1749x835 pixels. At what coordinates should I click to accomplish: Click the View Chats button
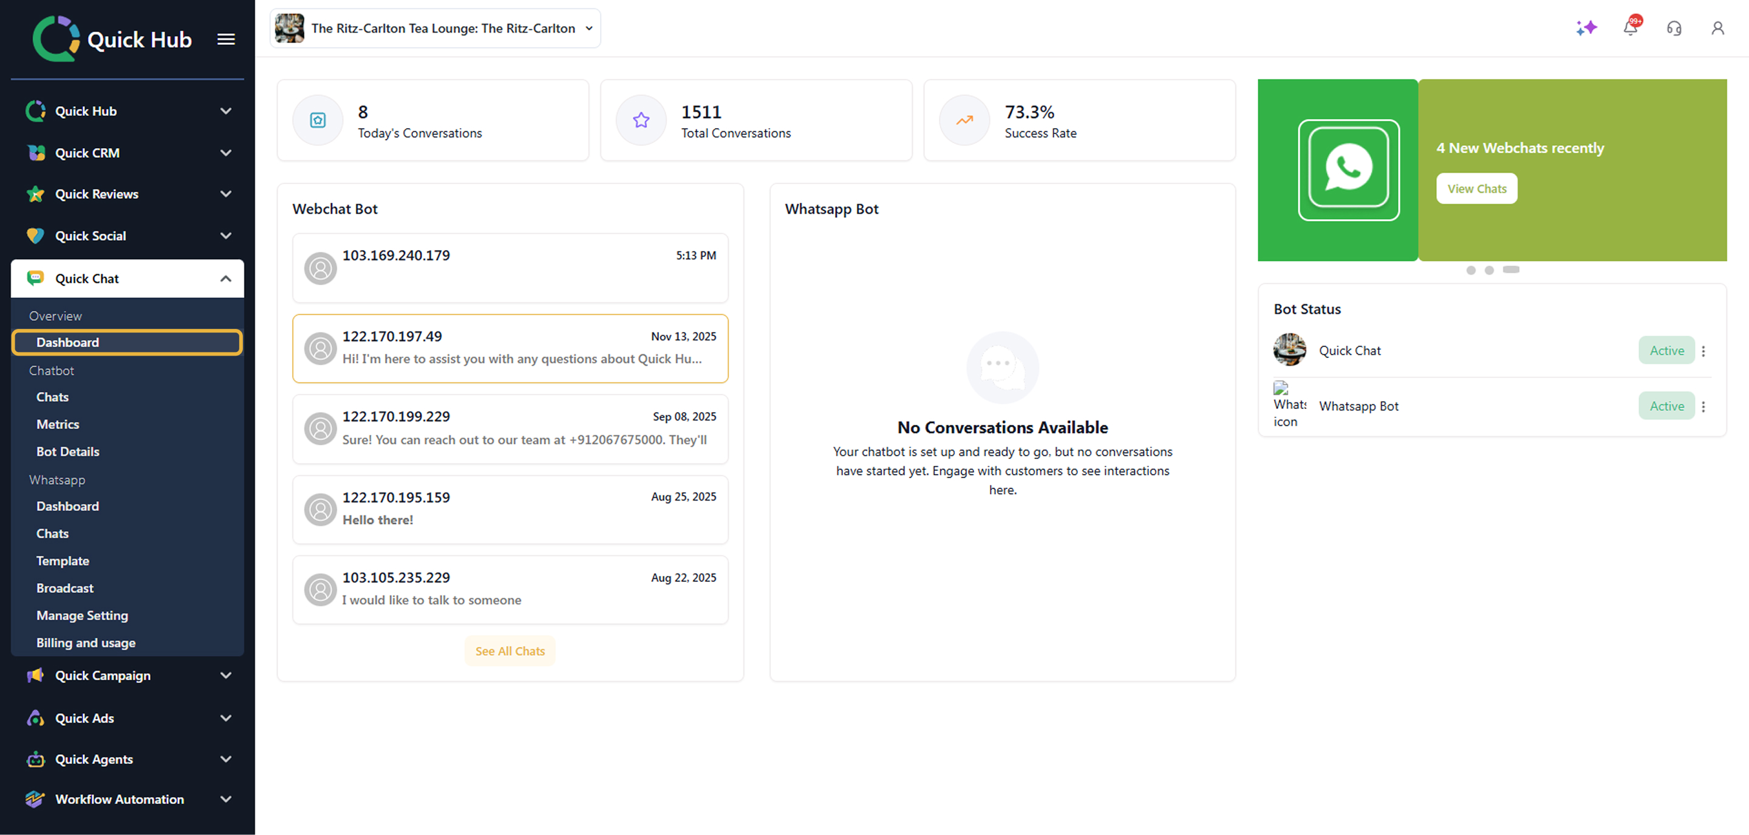(1476, 189)
